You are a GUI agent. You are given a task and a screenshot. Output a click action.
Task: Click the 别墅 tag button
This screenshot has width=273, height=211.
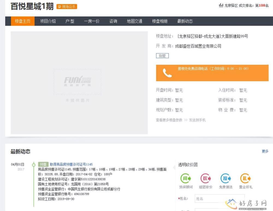click(x=162, y=56)
